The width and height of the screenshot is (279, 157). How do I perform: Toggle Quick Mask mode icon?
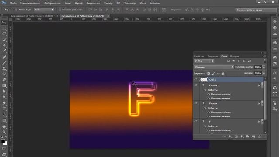4,149
